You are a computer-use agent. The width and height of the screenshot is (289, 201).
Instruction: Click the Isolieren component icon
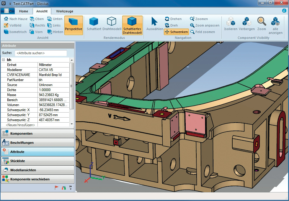(x=231, y=23)
